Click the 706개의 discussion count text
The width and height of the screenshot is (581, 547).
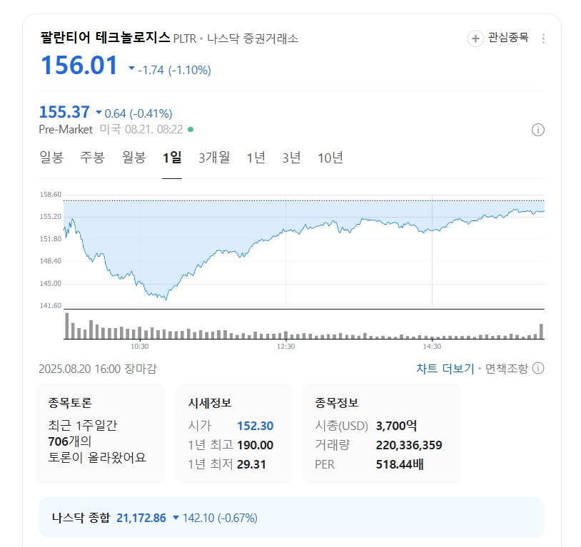click(70, 441)
